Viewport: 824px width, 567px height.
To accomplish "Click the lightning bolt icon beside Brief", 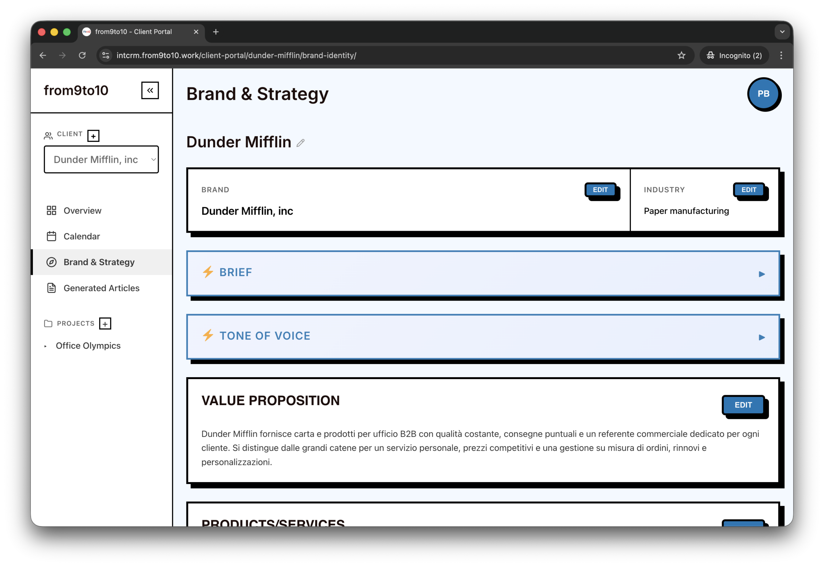I will [208, 272].
